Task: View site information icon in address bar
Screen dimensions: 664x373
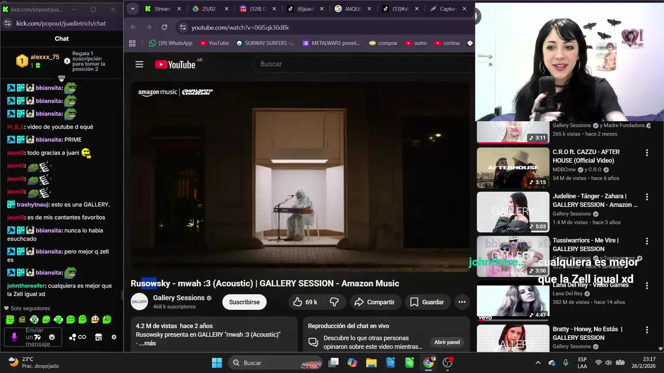Action: [182, 27]
